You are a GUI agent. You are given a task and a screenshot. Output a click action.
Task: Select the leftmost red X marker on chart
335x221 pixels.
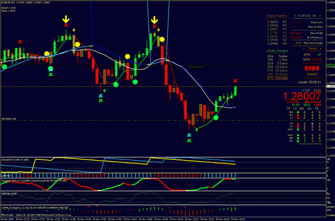click(x=20, y=42)
